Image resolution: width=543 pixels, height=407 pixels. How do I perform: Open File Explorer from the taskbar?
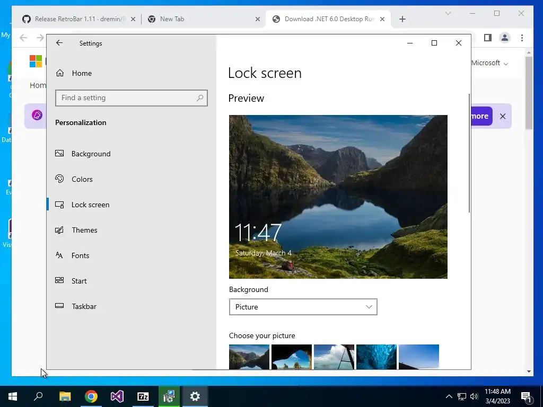coord(65,396)
